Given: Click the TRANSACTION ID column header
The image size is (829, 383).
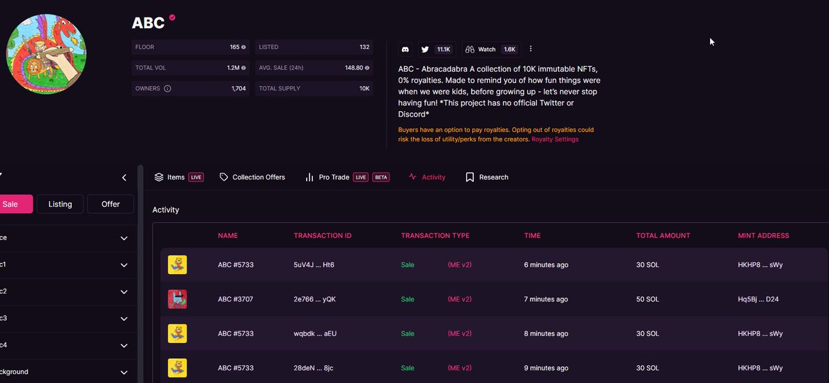Looking at the screenshot, I should click(323, 236).
